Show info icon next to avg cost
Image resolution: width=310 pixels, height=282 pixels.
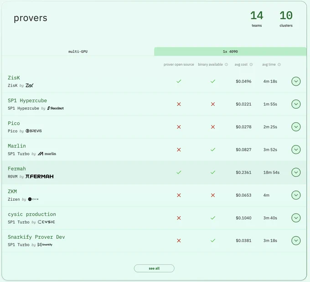pyautogui.click(x=251, y=64)
